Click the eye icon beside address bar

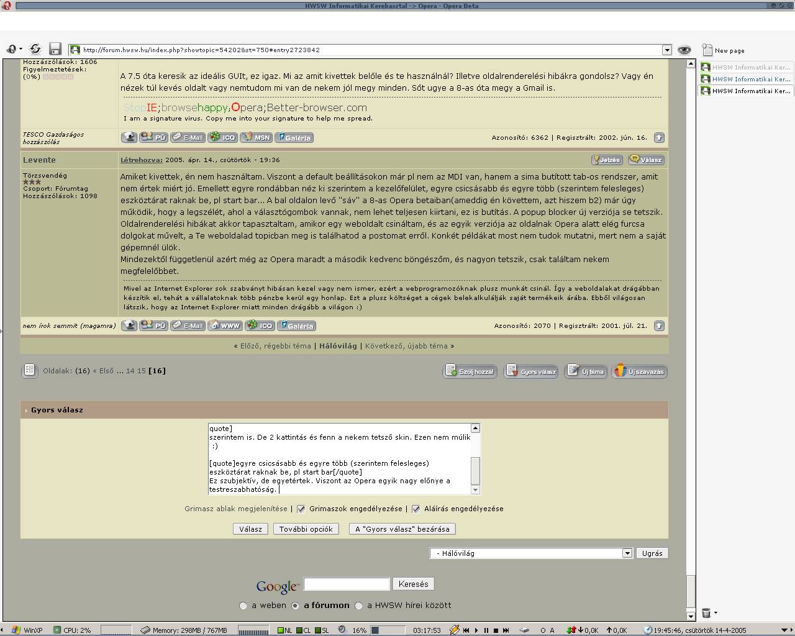(684, 50)
